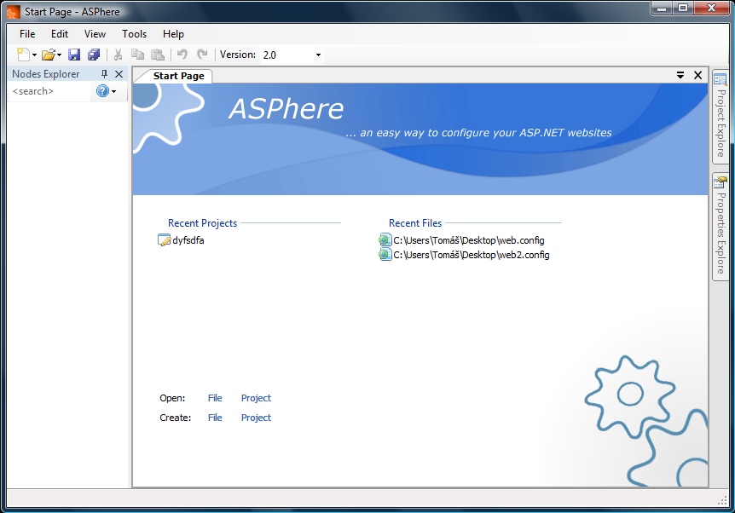This screenshot has height=513, width=735.
Task: Expand the search help dropdown arrow
Action: pyautogui.click(x=114, y=91)
